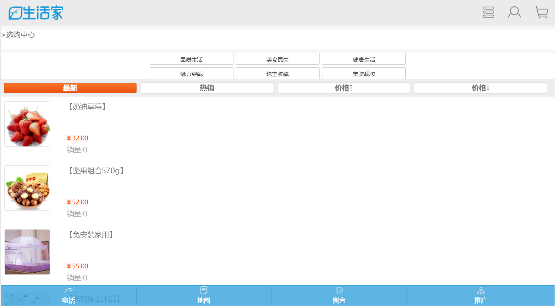The image size is (555, 306).
Task: Choose the 品质生活 category
Action: 191,59
